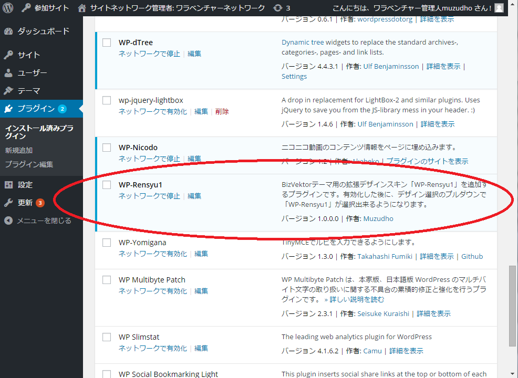Click the sliders icon next to 設定

coord(8,185)
